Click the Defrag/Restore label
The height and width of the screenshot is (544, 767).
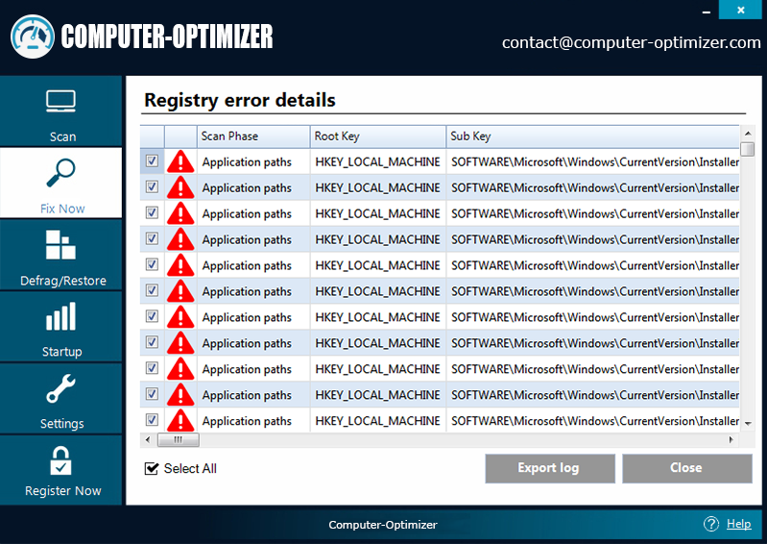click(63, 281)
